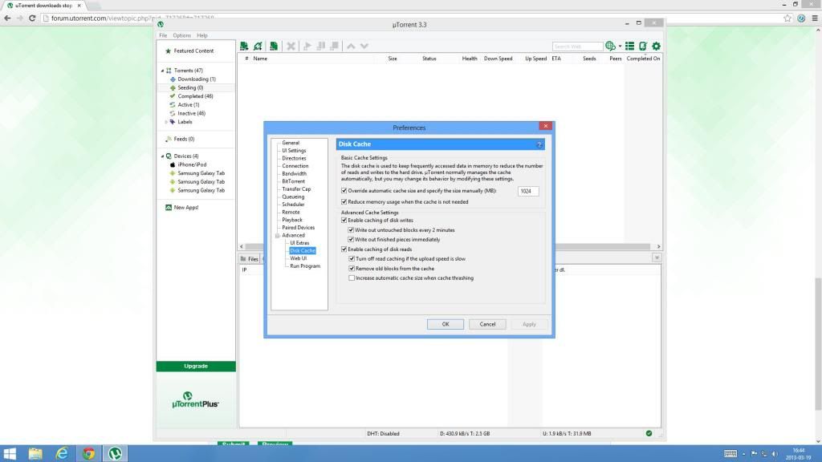Enable Increase automatic cache size checkbox
Viewport: 822px width, 462px height.
click(352, 278)
